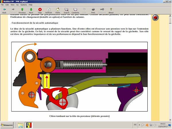Open the Search tool

[67, 11]
